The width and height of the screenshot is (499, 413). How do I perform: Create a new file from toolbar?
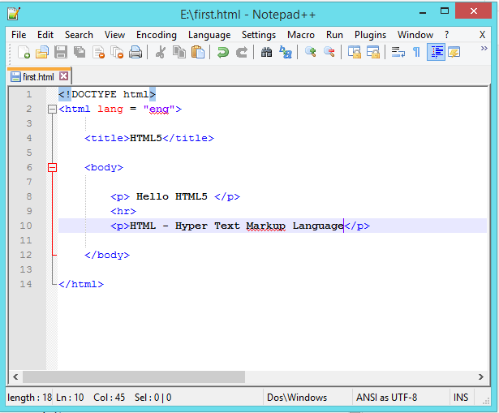pos(24,52)
